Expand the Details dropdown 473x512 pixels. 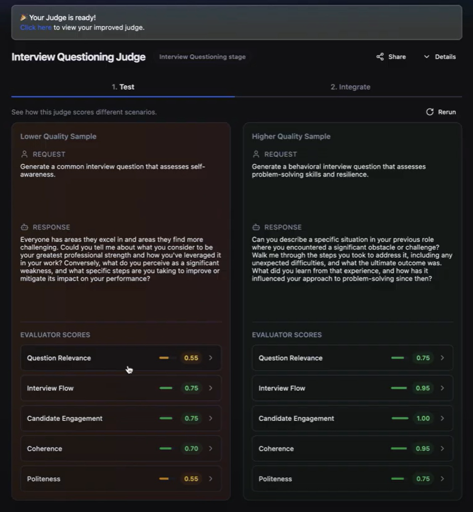pos(440,57)
